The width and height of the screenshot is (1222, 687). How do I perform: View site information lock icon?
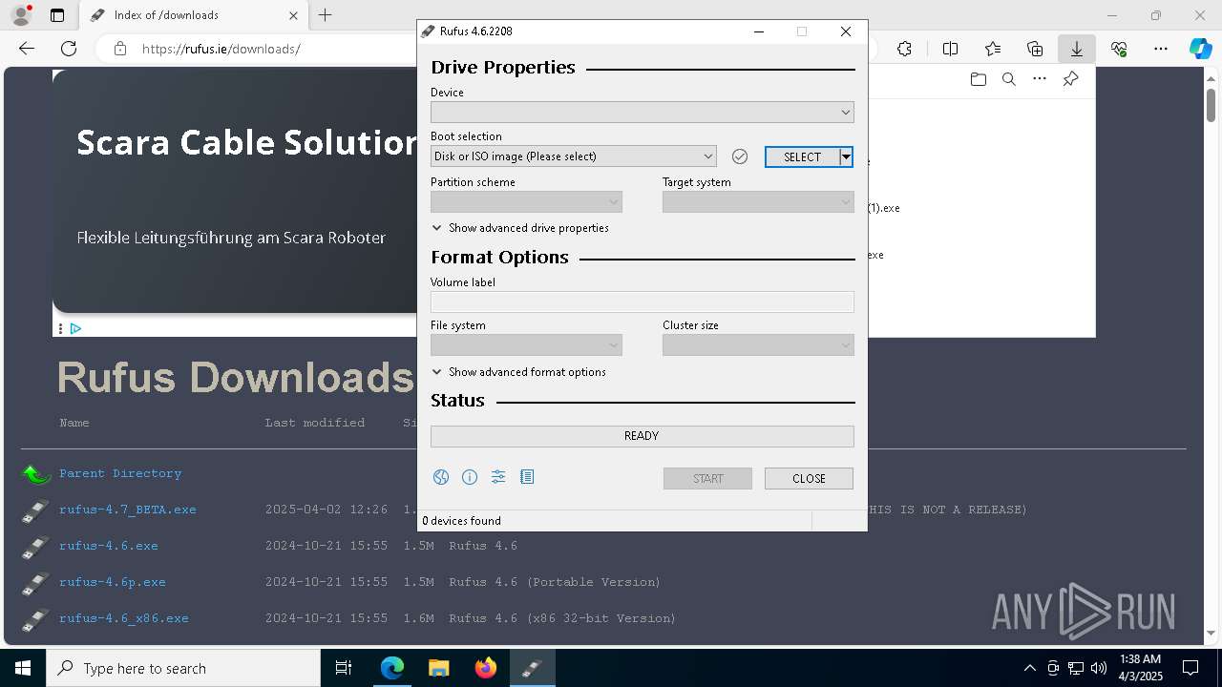tap(120, 49)
